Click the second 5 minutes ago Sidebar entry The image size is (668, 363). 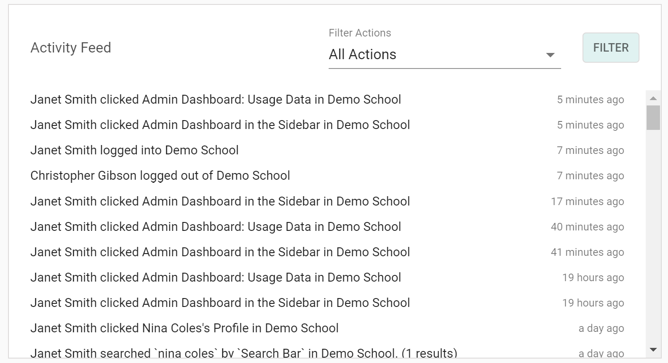220,125
